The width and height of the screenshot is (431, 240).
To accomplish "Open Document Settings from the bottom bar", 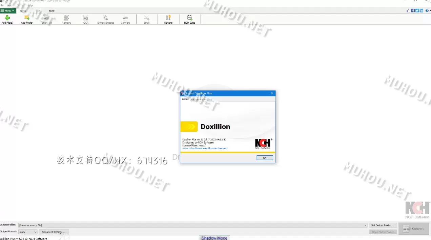I will coord(54,232).
